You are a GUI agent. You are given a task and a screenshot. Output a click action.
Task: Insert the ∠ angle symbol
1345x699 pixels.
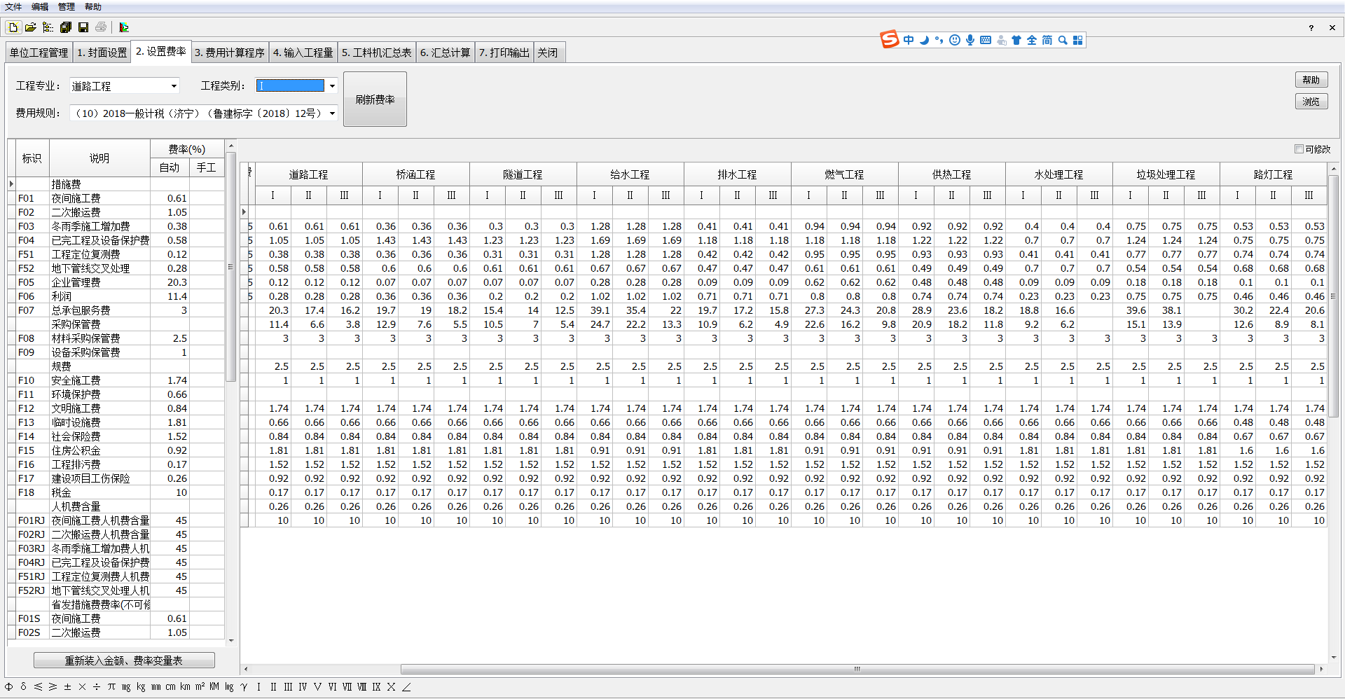406,687
